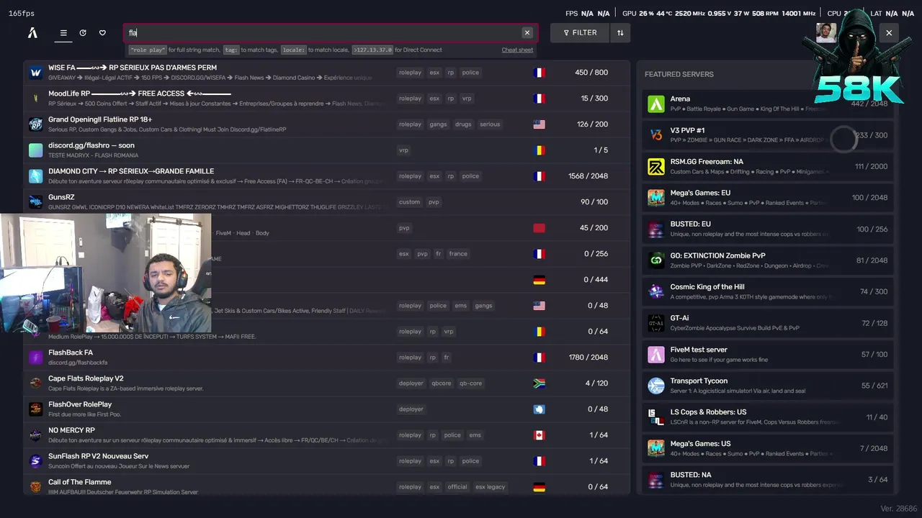The width and height of the screenshot is (922, 518).
Task: Click the South Africa flag in Cape Flats row
Action: click(539, 383)
